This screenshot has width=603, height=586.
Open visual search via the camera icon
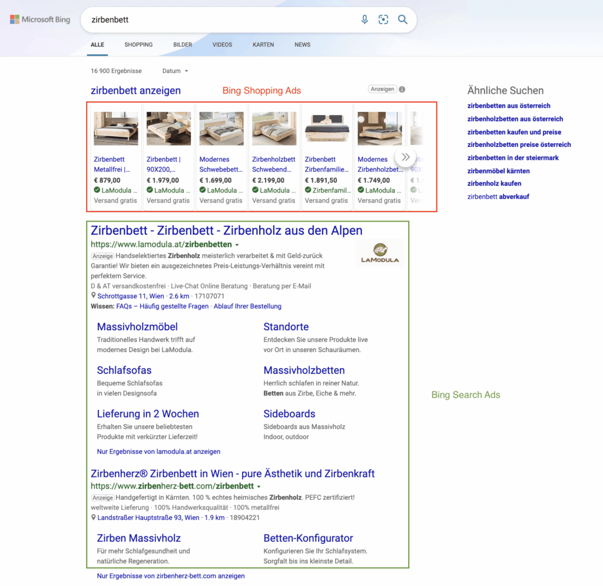[383, 19]
